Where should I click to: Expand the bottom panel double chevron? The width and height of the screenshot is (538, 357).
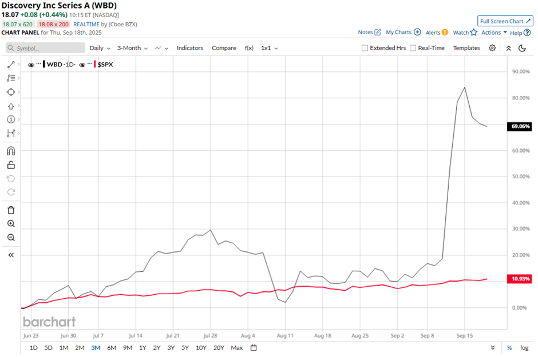[x=493, y=348]
